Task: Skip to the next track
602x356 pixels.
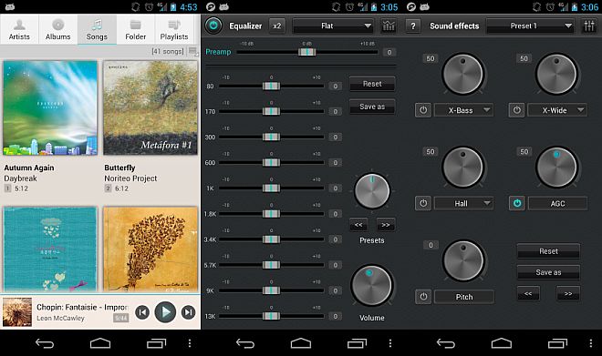Action: click(188, 312)
